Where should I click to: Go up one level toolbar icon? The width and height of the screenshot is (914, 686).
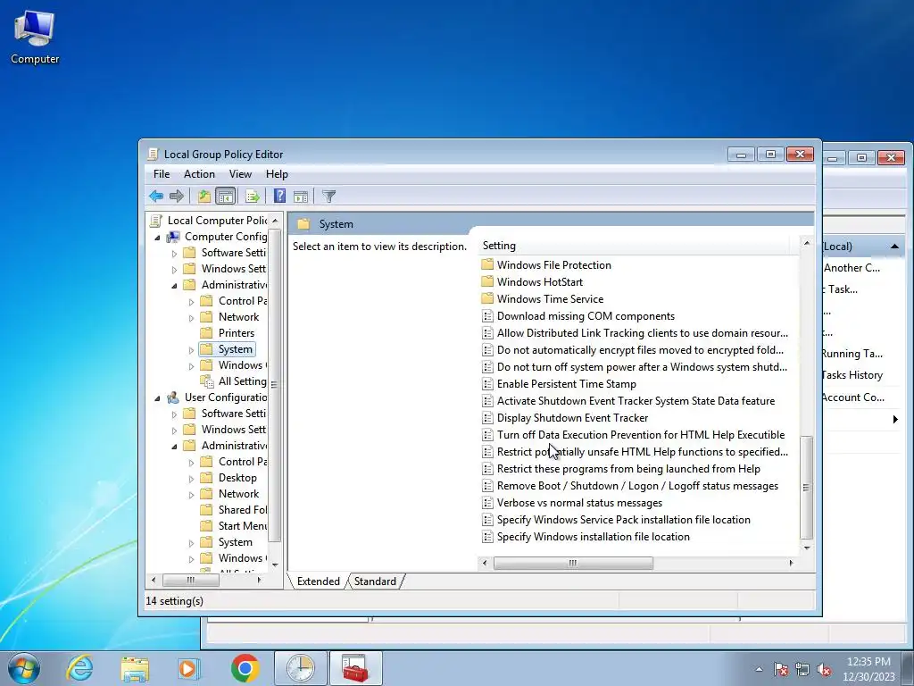pyautogui.click(x=204, y=196)
